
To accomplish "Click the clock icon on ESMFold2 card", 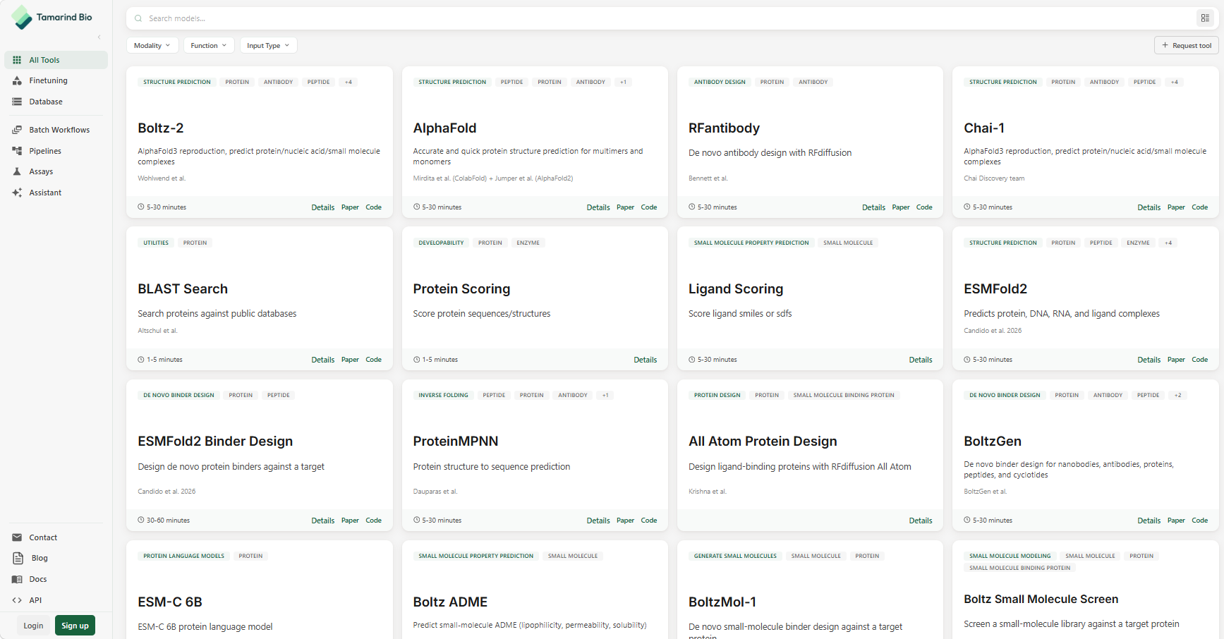I will [967, 360].
